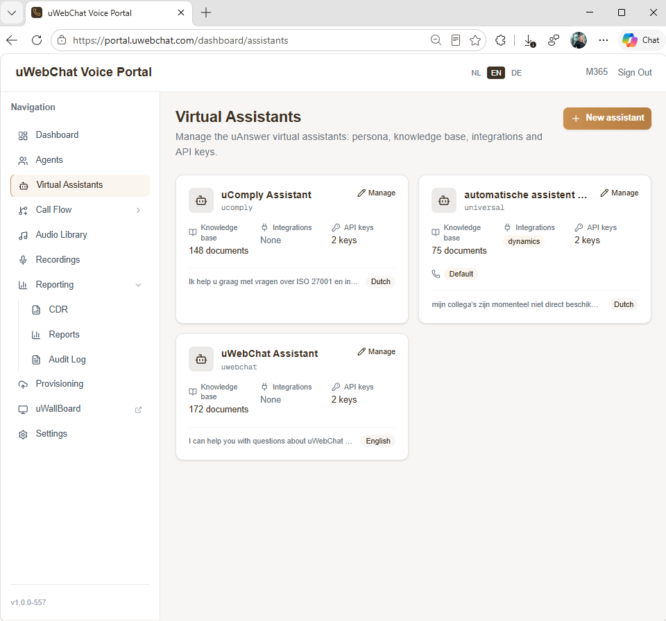Click the phone icon beside Default
The image size is (666, 621).
pos(436,274)
